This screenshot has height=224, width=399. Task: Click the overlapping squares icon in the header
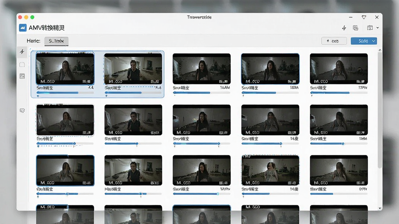click(355, 28)
